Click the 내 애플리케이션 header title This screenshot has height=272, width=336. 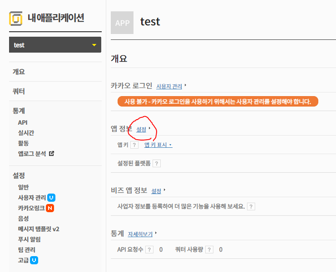coord(56,18)
